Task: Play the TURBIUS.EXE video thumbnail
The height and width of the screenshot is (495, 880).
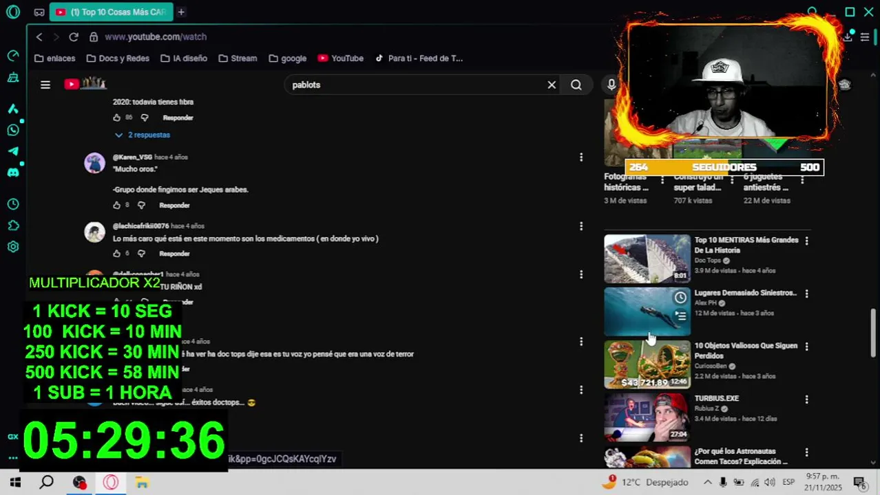Action: (647, 417)
